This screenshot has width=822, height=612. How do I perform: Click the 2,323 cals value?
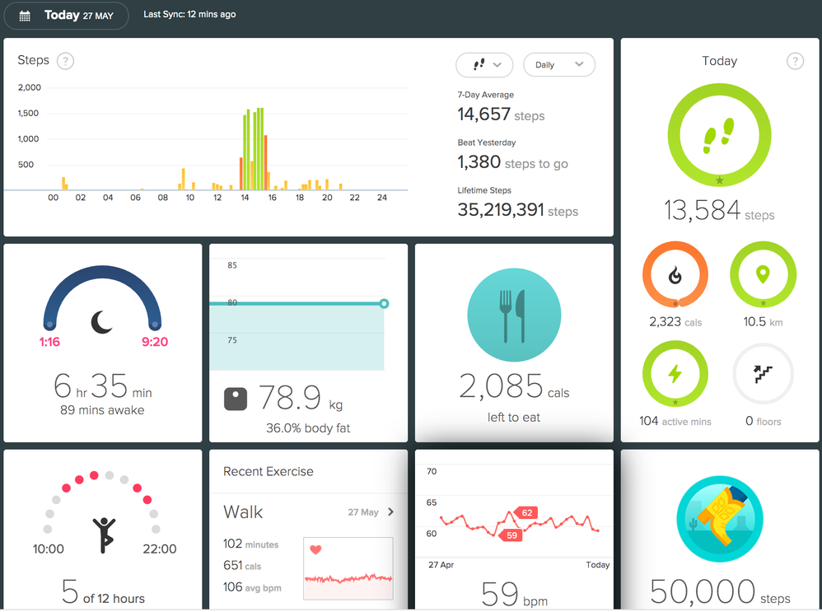tap(675, 321)
